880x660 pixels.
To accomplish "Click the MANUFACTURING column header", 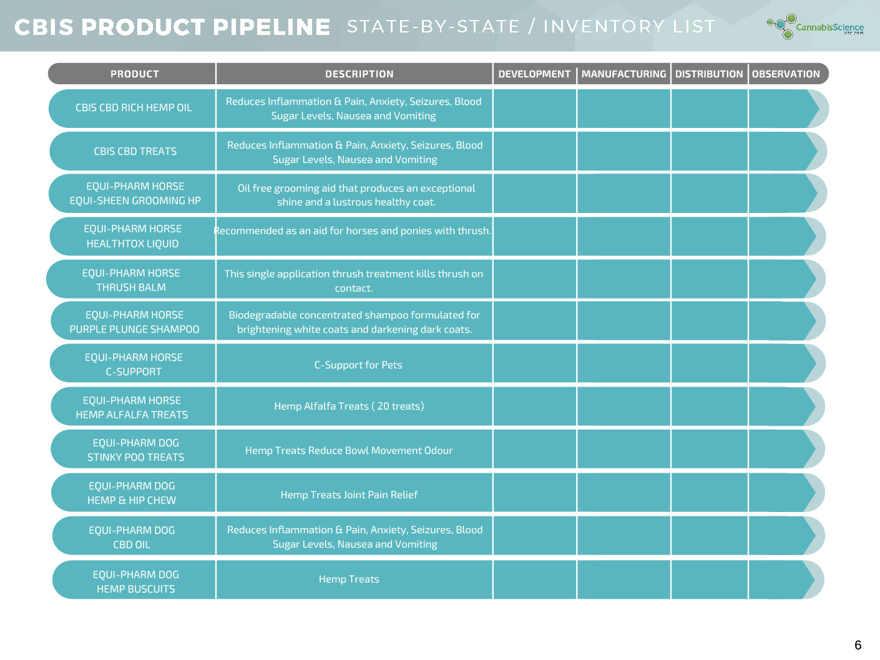I will click(x=623, y=74).
